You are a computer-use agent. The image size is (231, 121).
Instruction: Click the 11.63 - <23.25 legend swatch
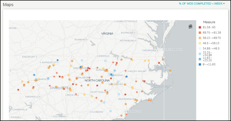(x=200, y=59)
